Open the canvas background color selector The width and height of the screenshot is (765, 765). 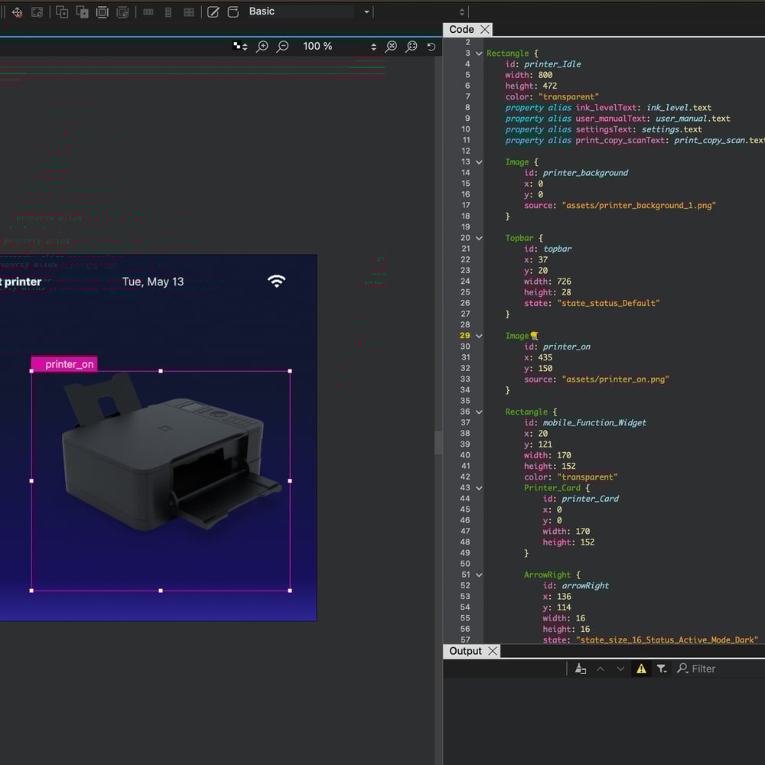[x=240, y=47]
